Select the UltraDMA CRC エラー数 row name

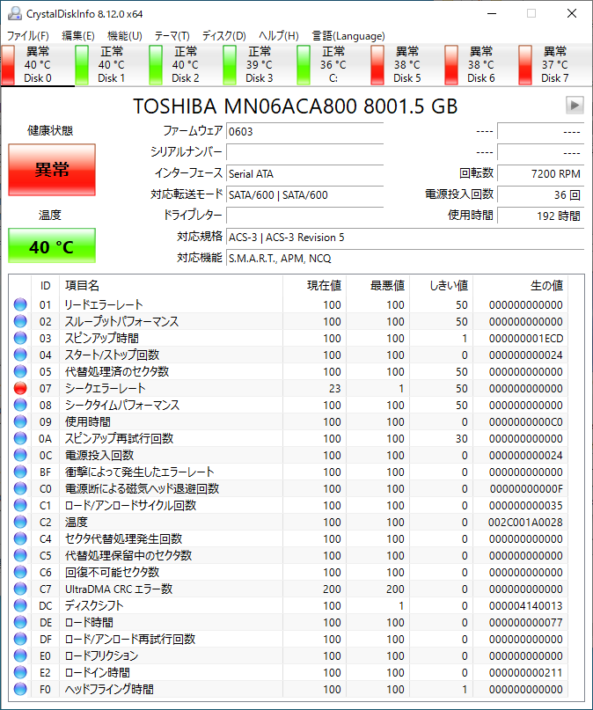click(x=119, y=589)
